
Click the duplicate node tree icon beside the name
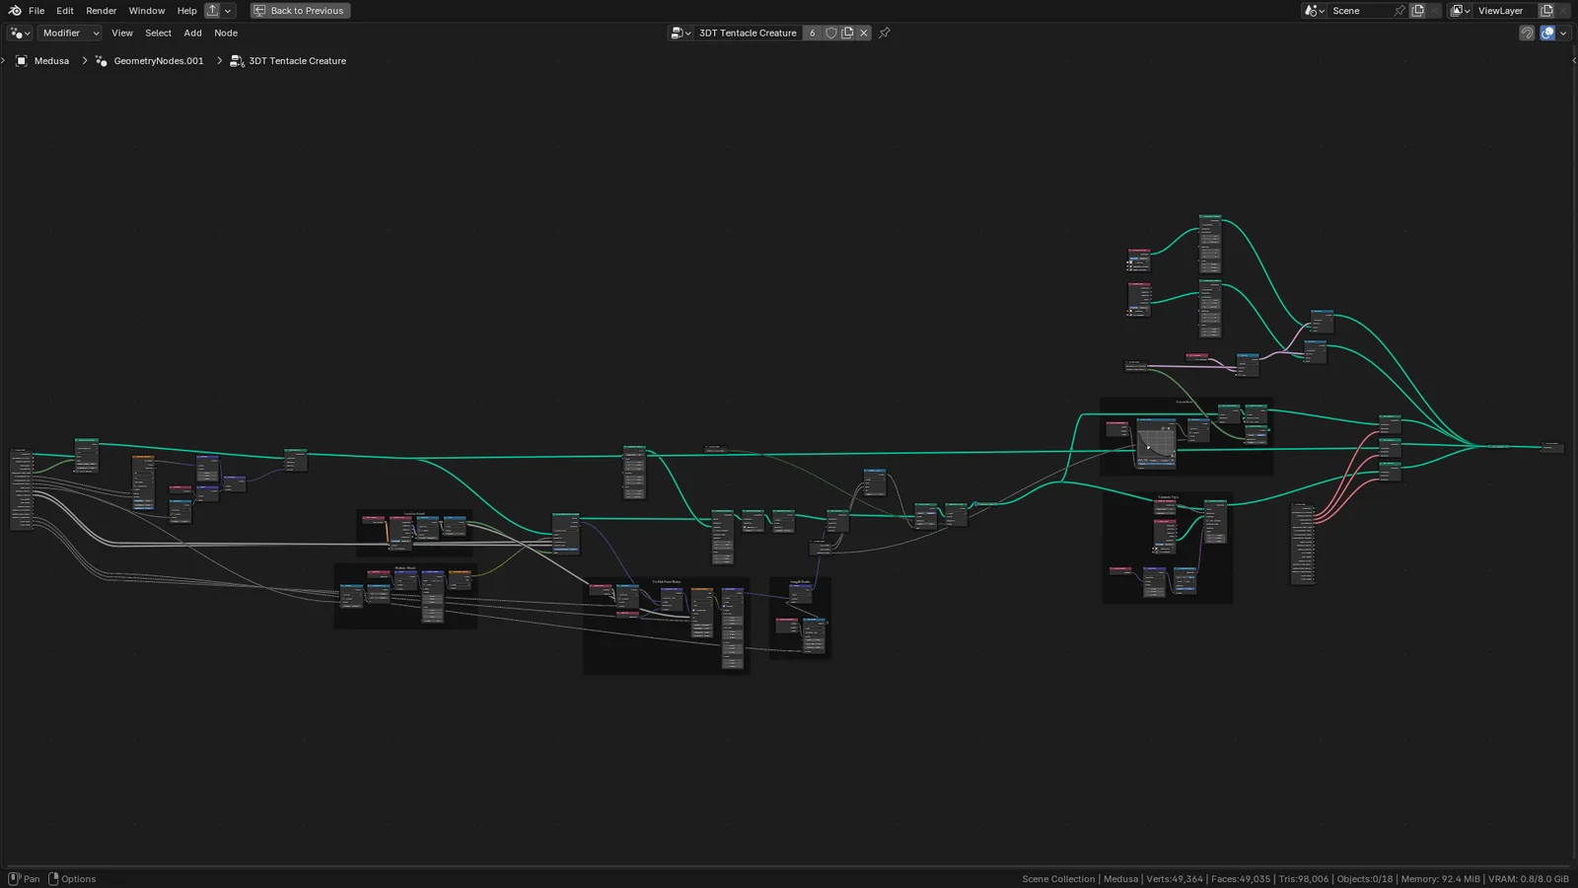[x=847, y=33]
